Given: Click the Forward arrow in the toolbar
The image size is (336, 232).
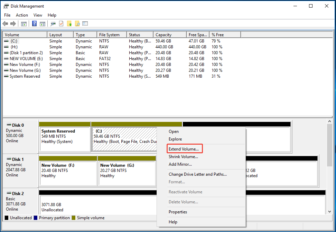Looking at the screenshot, I should [13, 24].
